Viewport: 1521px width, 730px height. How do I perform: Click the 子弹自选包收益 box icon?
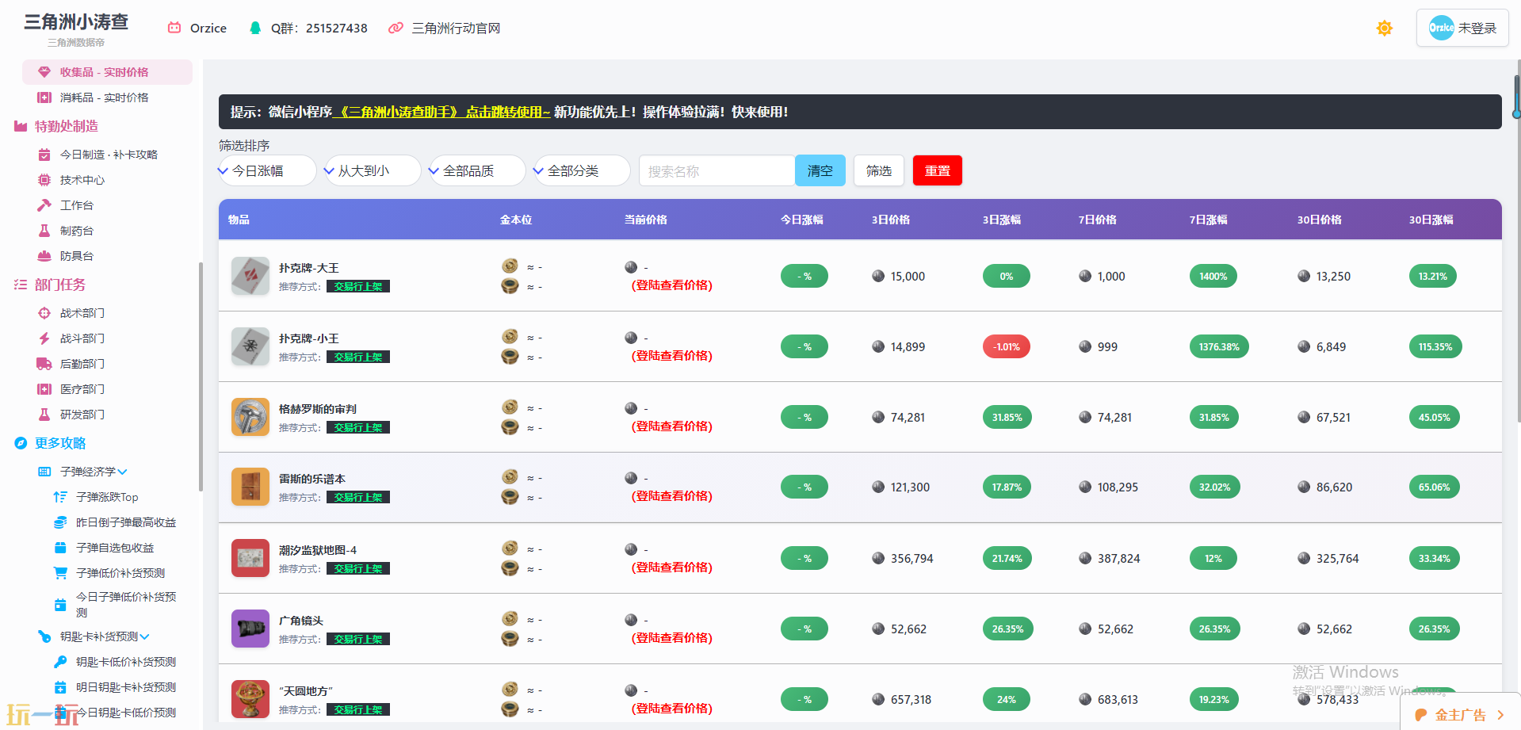coord(60,548)
